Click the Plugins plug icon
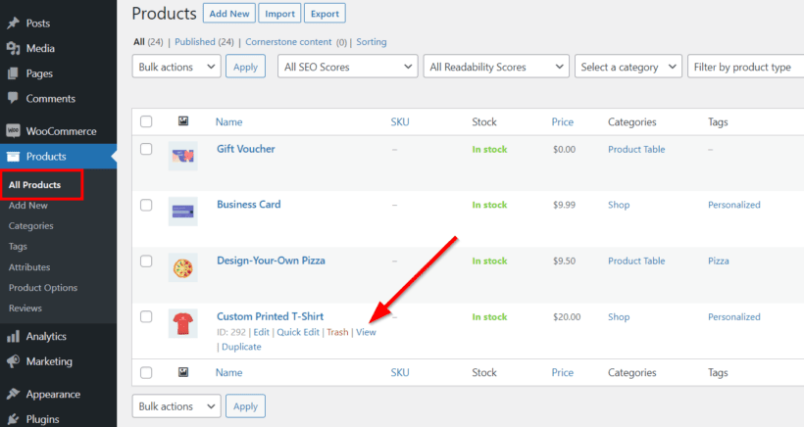 click(x=14, y=419)
